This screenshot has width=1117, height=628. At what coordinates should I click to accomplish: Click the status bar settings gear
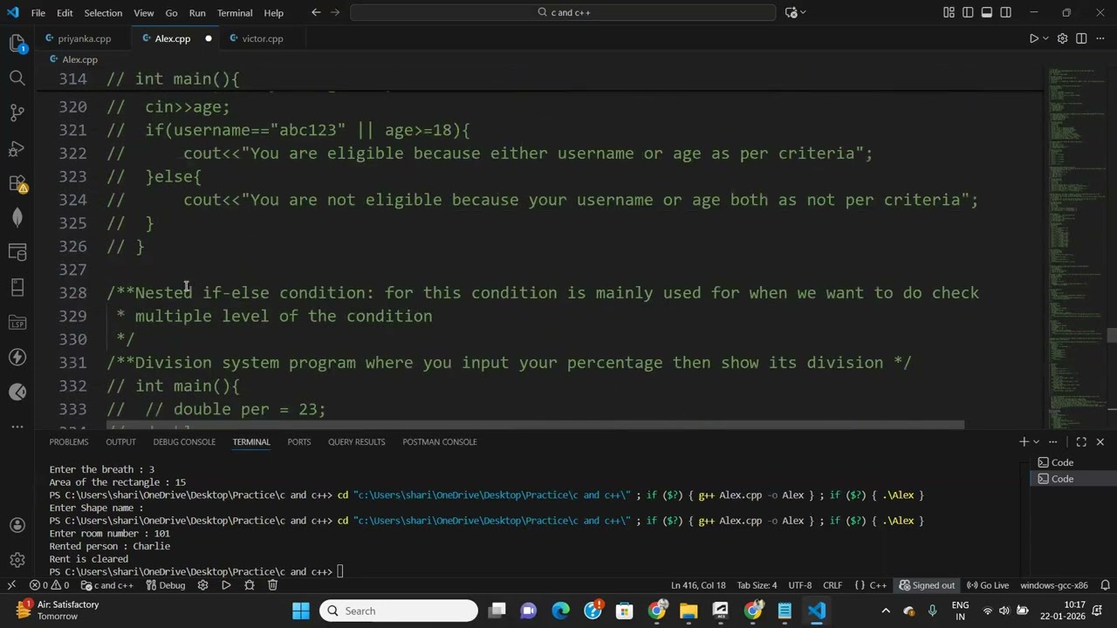[x=203, y=585]
